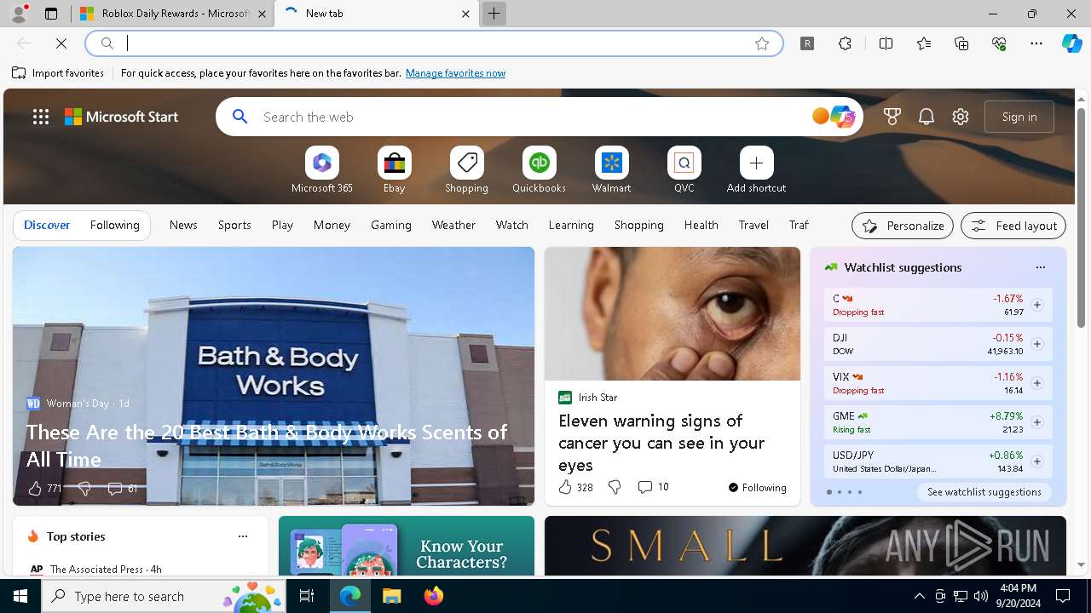Open the Favorites hub icon

pos(924,43)
